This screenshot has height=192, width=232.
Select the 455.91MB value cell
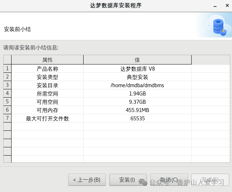137,110
